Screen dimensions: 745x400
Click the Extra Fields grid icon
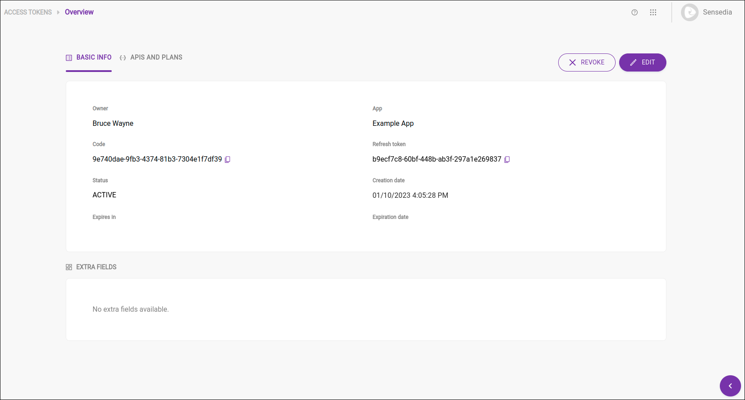click(69, 267)
